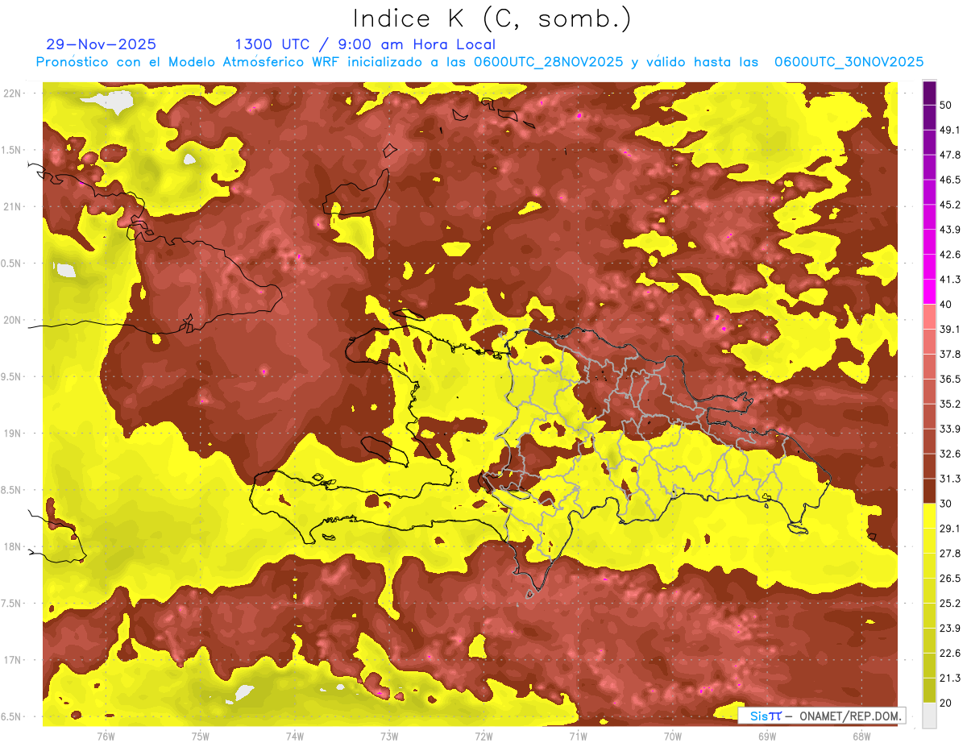This screenshot has height=747, width=967.
Task: Click the '18N' latitude label
Action: pos(13,547)
